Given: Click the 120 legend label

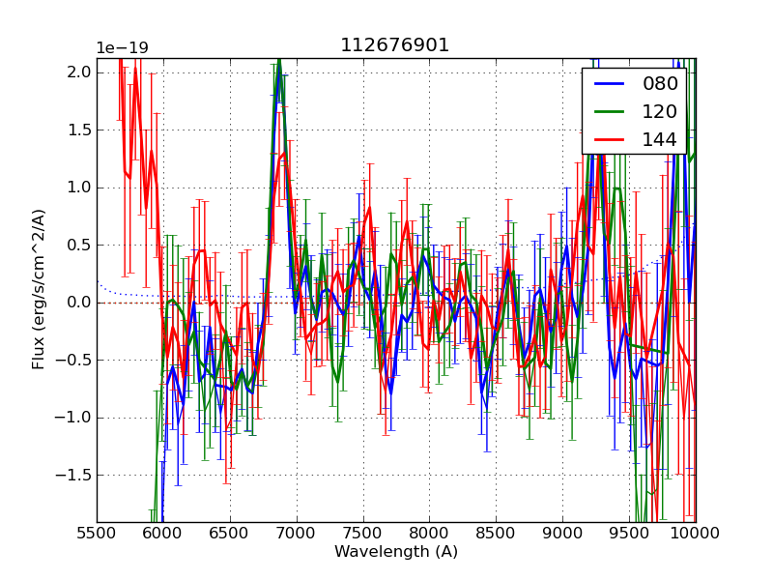Looking at the screenshot, I should (660, 112).
